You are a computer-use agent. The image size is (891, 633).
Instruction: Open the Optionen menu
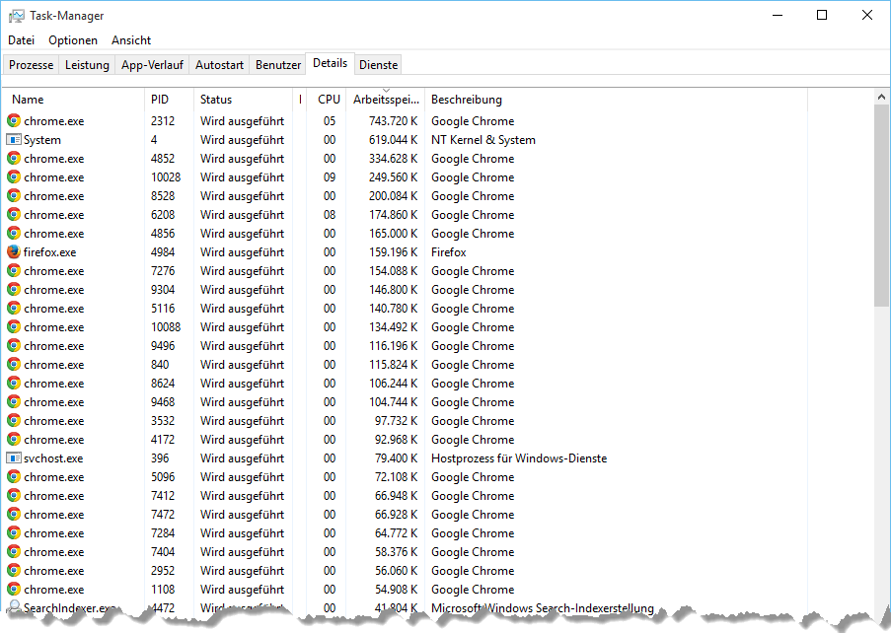point(73,40)
